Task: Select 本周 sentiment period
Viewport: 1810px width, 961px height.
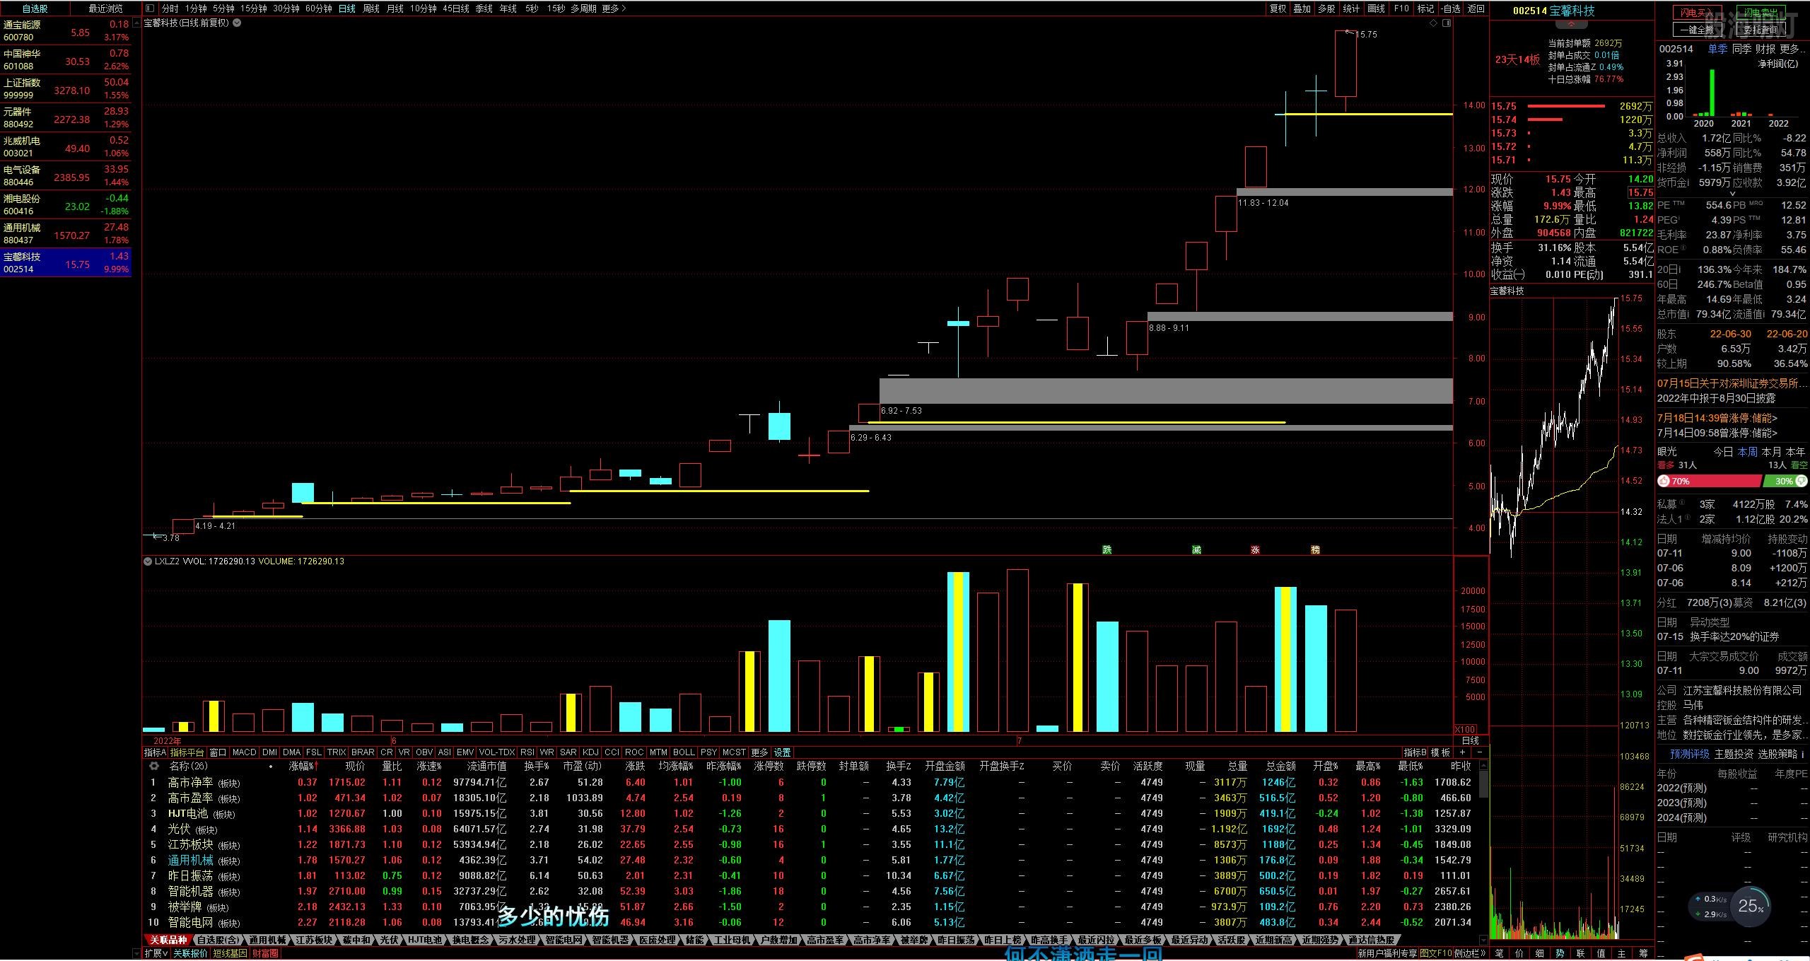Action: [x=1747, y=451]
